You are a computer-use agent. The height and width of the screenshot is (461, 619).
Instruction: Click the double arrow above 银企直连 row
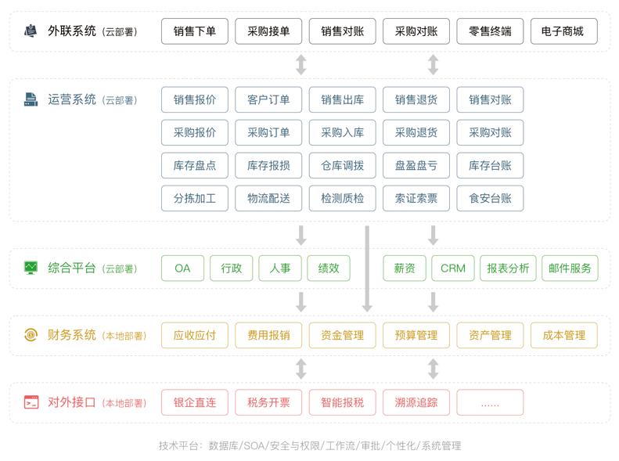coord(301,369)
